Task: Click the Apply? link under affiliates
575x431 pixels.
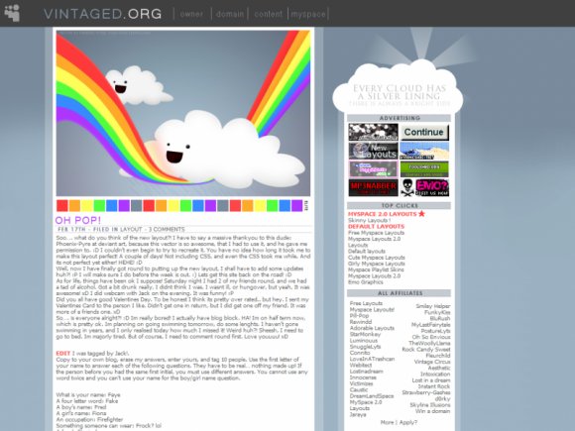Action: pyautogui.click(x=408, y=422)
